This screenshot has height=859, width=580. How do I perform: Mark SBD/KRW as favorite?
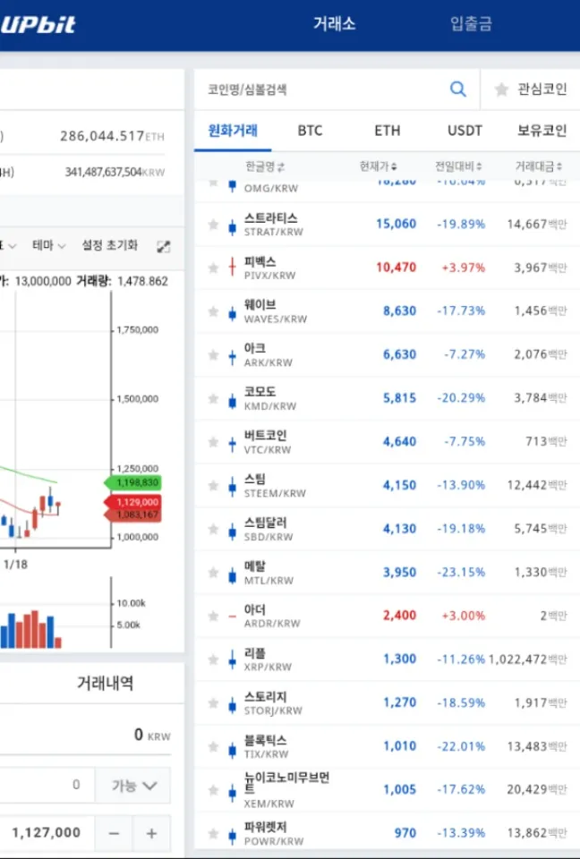pos(213,529)
